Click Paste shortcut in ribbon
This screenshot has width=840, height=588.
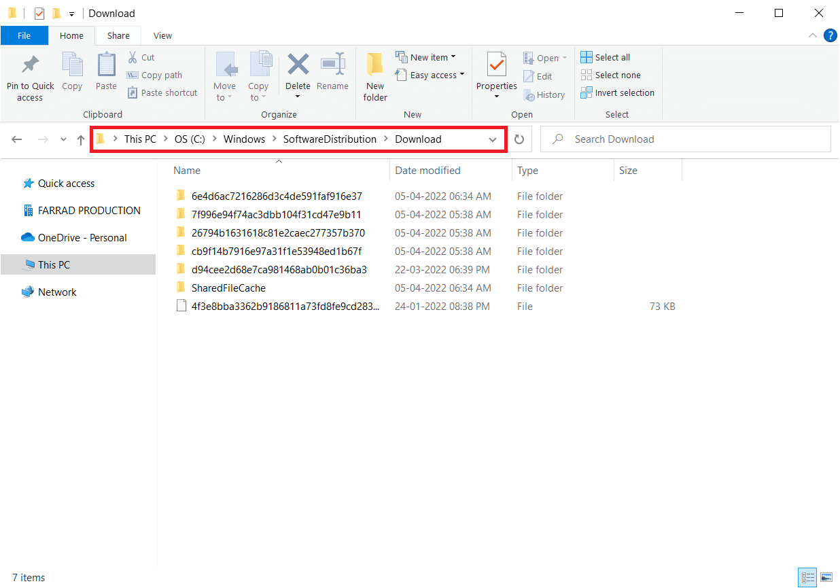coord(162,92)
